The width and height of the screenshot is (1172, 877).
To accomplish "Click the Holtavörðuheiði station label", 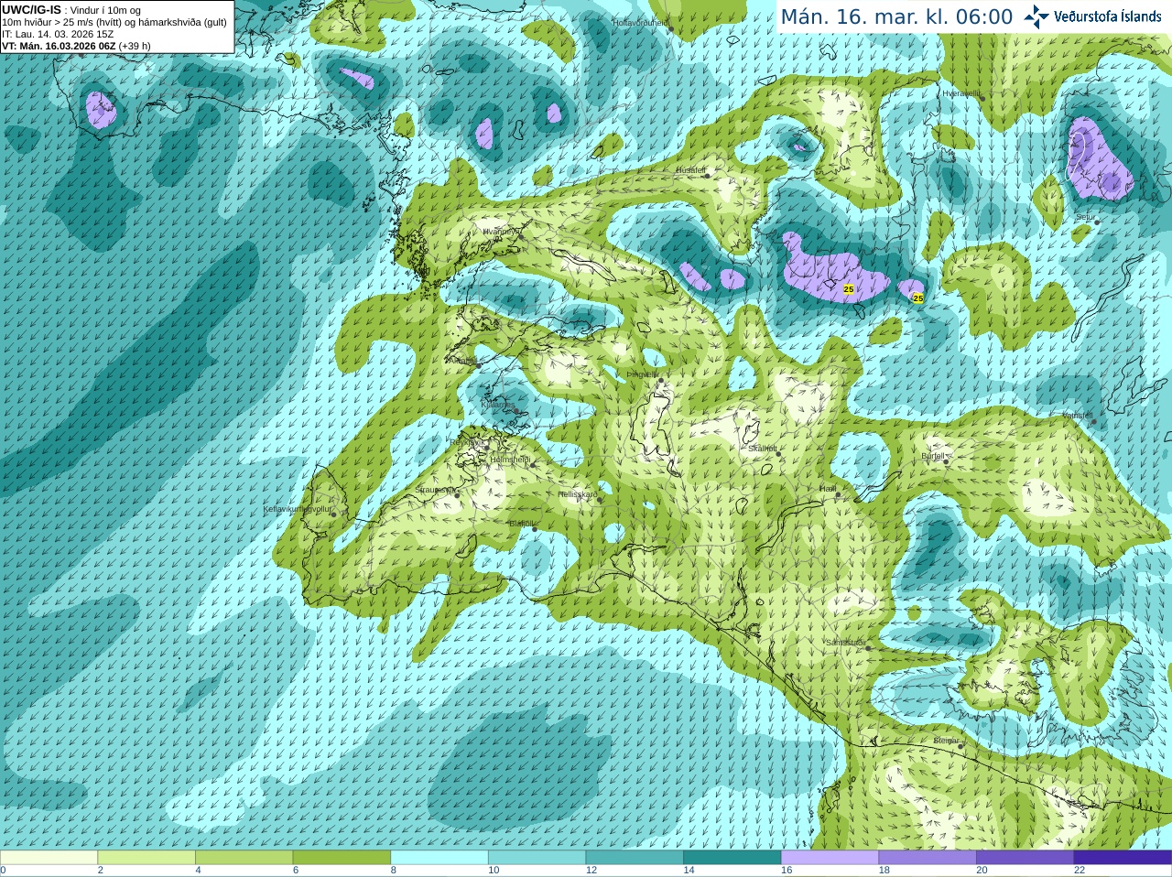I will 641,22.
